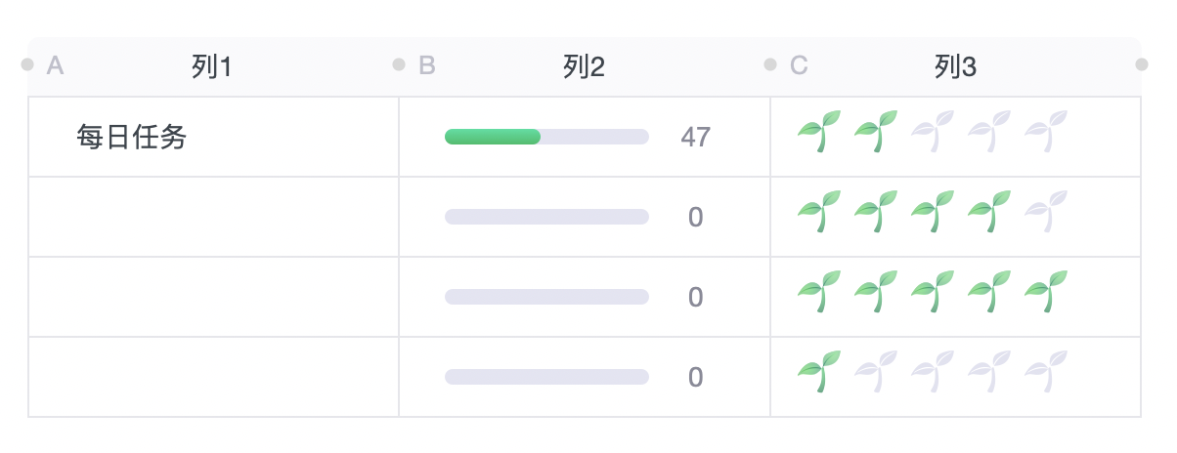Click the empty progress bar in row four
Viewport: 1177px width, 453px height.
coord(546,377)
